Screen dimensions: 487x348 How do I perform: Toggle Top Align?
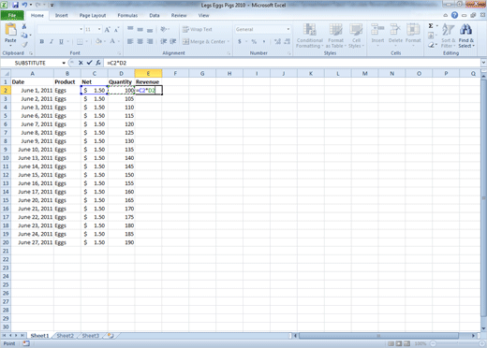[x=130, y=29]
